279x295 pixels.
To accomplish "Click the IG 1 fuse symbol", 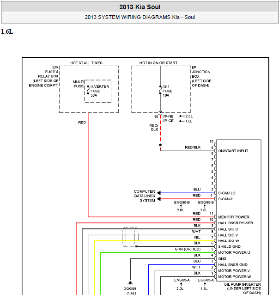I will 160,90.
